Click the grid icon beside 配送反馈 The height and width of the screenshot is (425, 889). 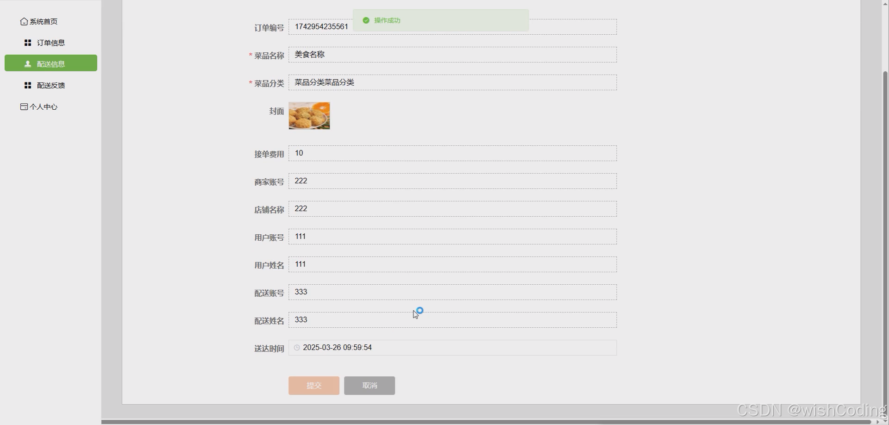point(27,85)
